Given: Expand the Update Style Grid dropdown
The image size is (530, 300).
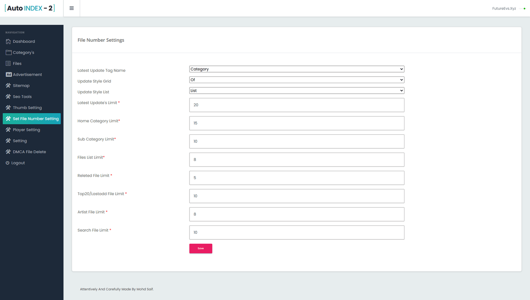Looking at the screenshot, I should pyautogui.click(x=296, y=80).
